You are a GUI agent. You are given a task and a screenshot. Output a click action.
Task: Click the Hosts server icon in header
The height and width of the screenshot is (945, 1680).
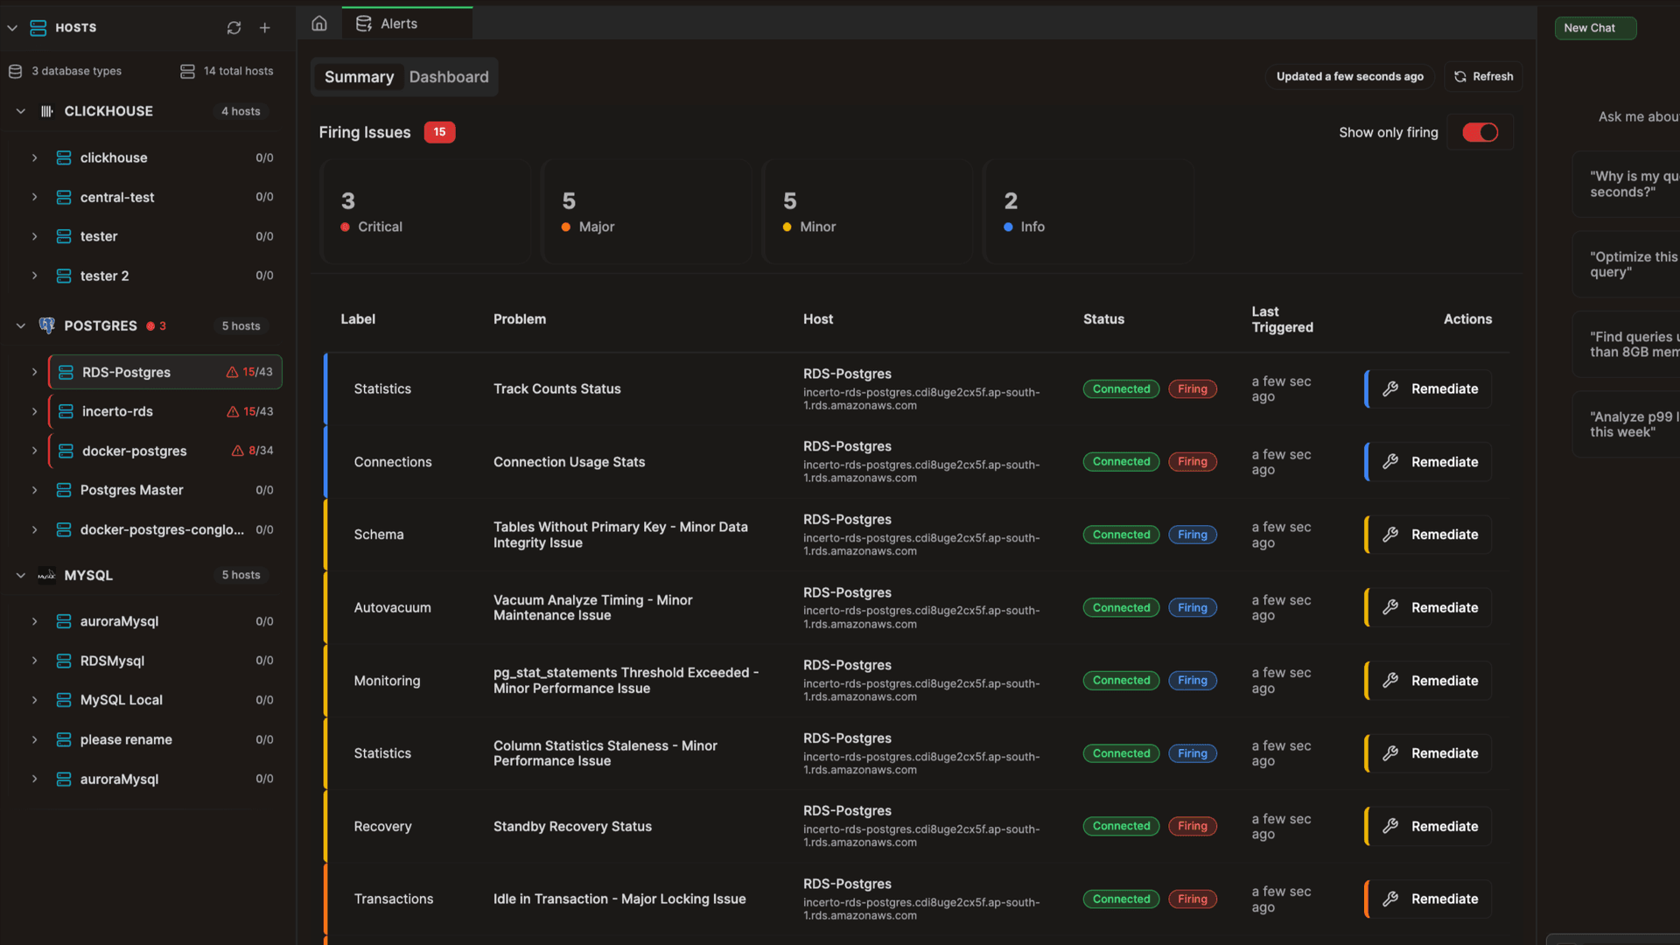(38, 28)
